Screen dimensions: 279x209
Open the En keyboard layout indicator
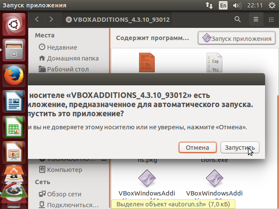point(223,5)
